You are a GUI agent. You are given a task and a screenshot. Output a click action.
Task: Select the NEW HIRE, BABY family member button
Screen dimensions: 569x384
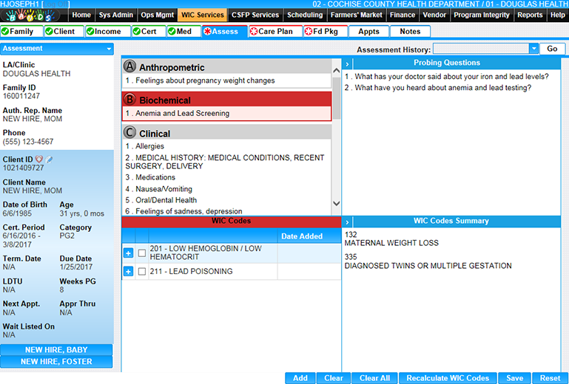(x=56, y=350)
